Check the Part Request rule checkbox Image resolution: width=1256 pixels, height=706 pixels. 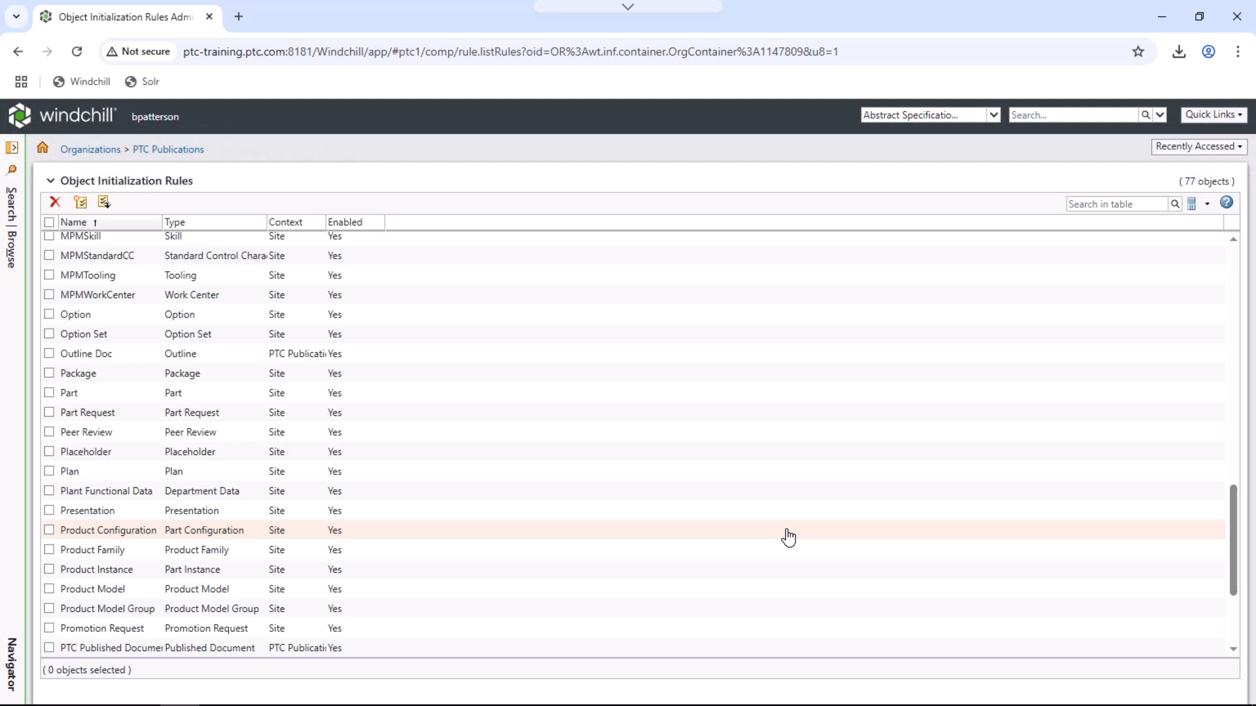coord(49,412)
